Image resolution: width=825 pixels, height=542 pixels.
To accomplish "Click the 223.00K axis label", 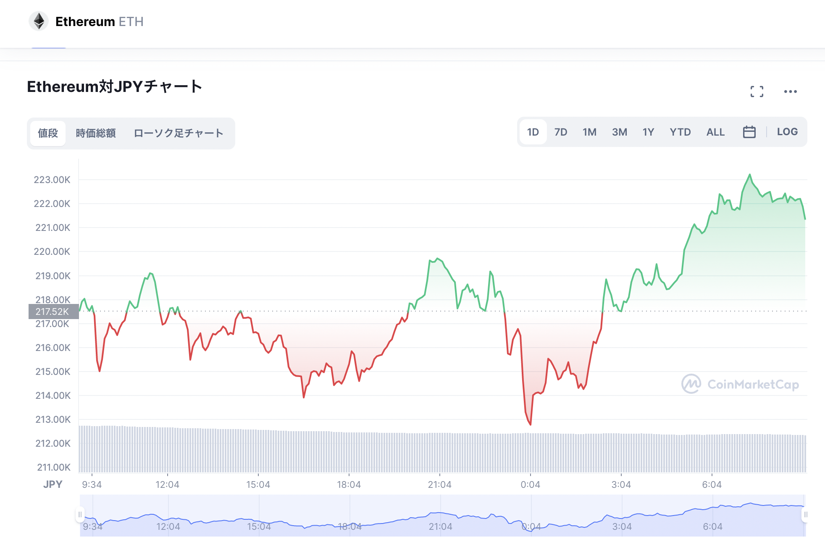I will point(52,180).
